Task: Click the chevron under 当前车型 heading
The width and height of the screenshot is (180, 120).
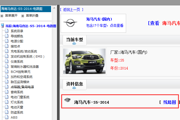Action: pyautogui.click(x=74, y=43)
